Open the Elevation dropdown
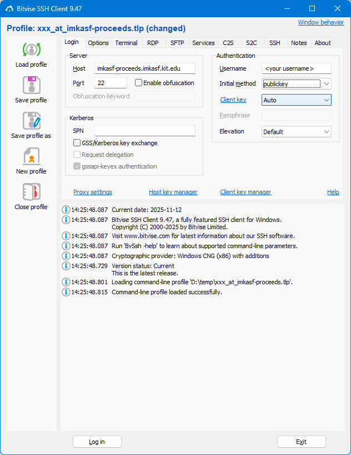Image resolution: width=351 pixels, height=455 pixels. [x=326, y=132]
